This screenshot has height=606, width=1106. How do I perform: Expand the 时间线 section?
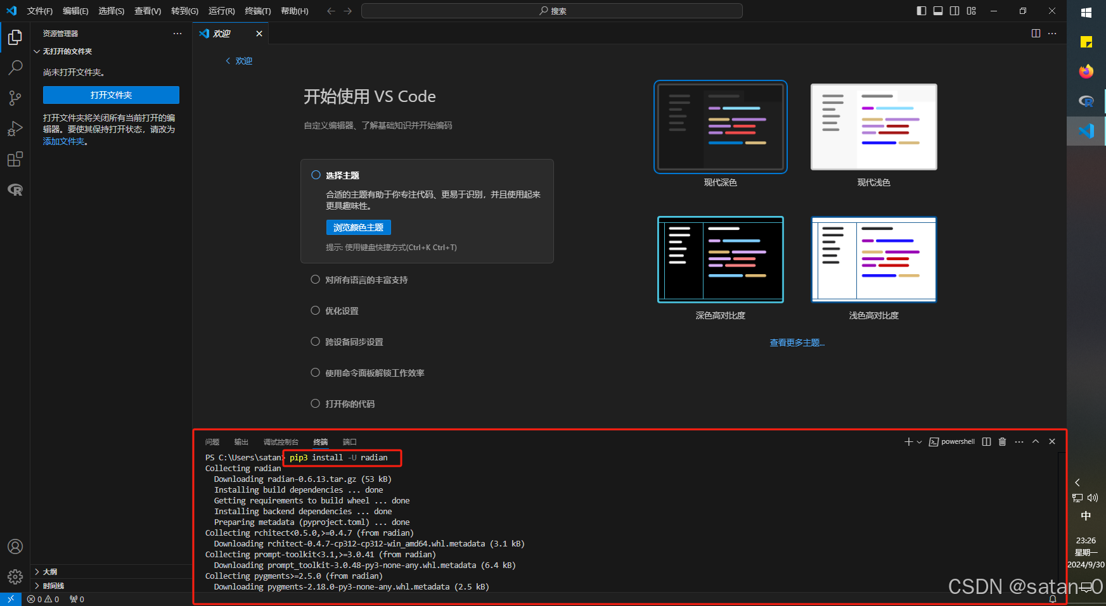coord(112,586)
